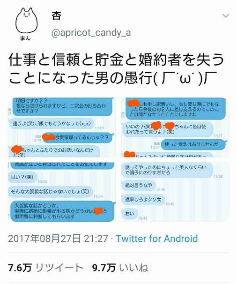Open the cat avatar profile picture
This screenshot has width=237, height=284.
click(26, 24)
